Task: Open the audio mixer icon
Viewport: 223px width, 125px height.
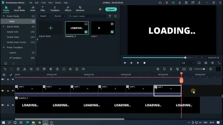Action: coord(177,69)
